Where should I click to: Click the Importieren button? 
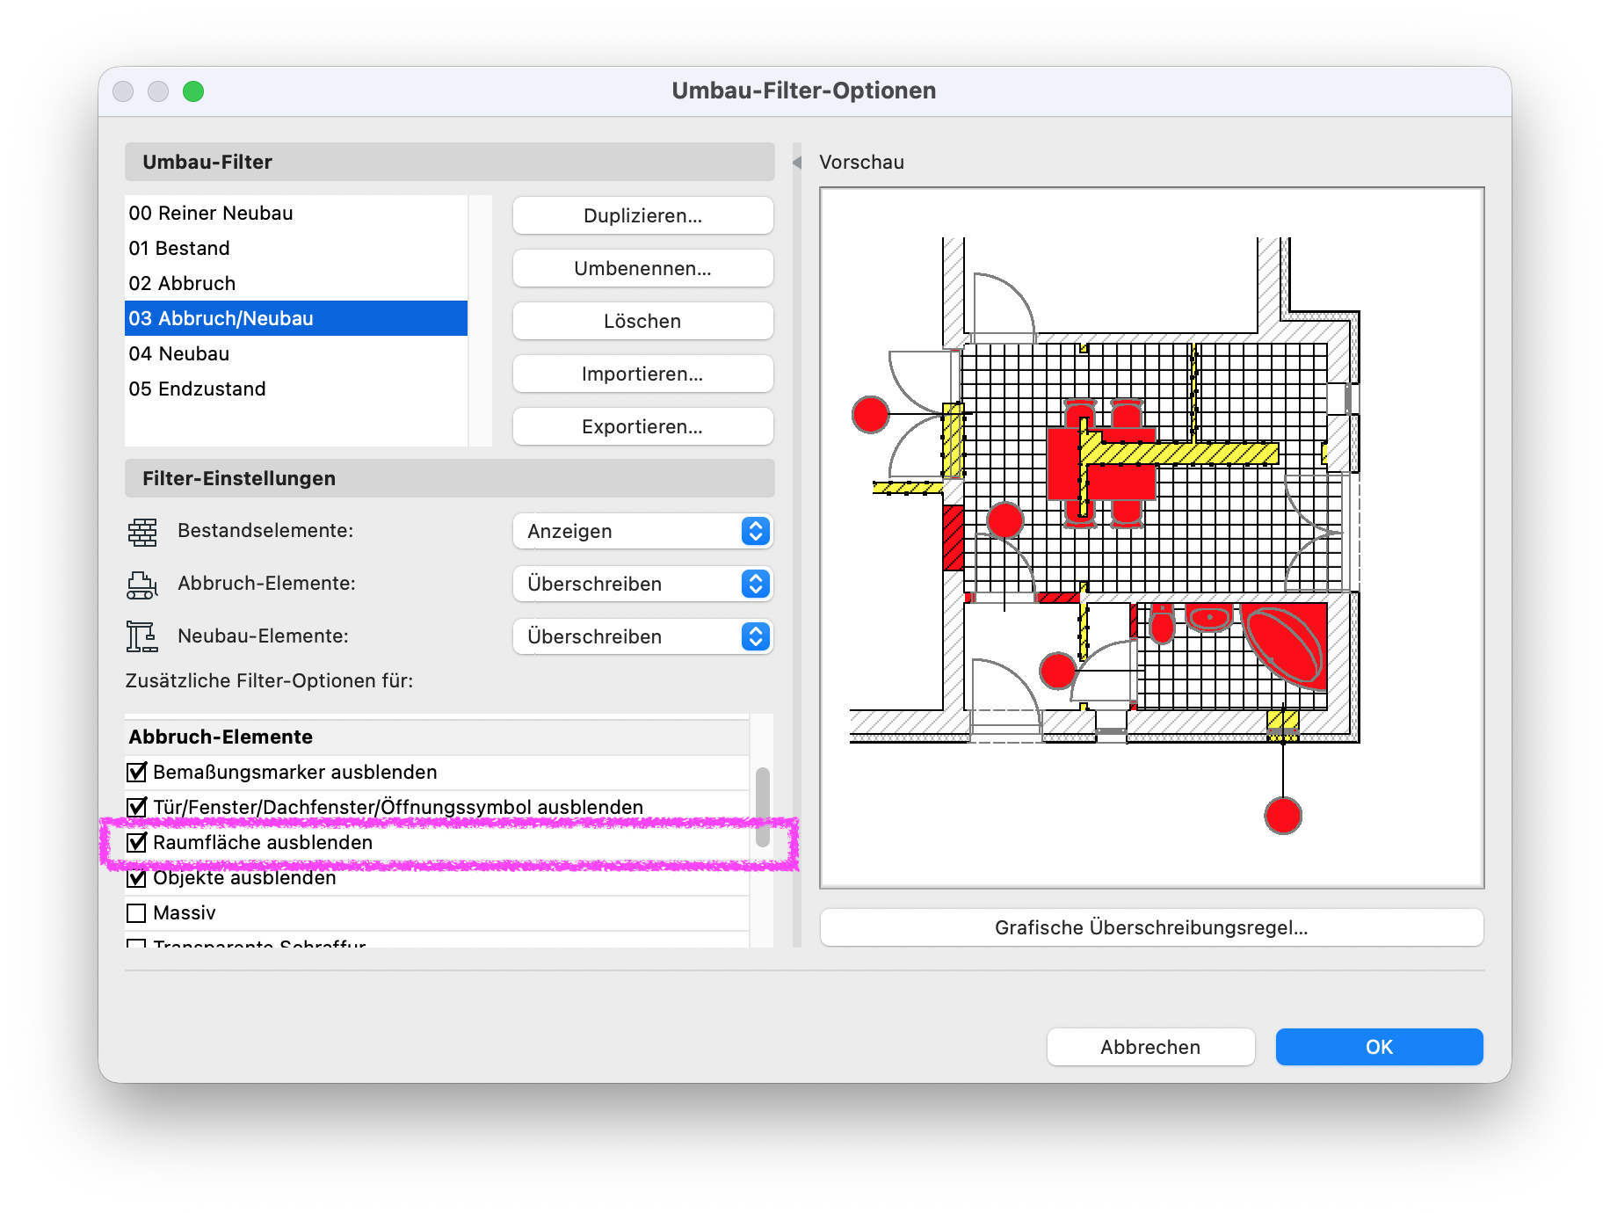coord(642,374)
